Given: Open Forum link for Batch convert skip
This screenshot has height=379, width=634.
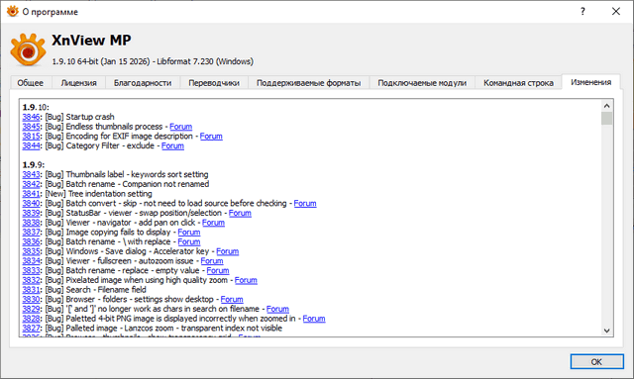Looking at the screenshot, I should click(305, 203).
